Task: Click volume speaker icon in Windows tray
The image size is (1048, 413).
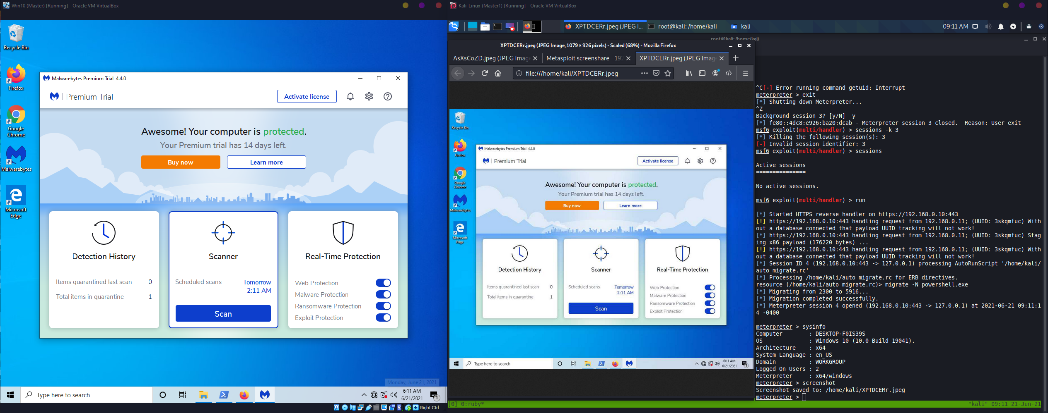Action: click(394, 395)
